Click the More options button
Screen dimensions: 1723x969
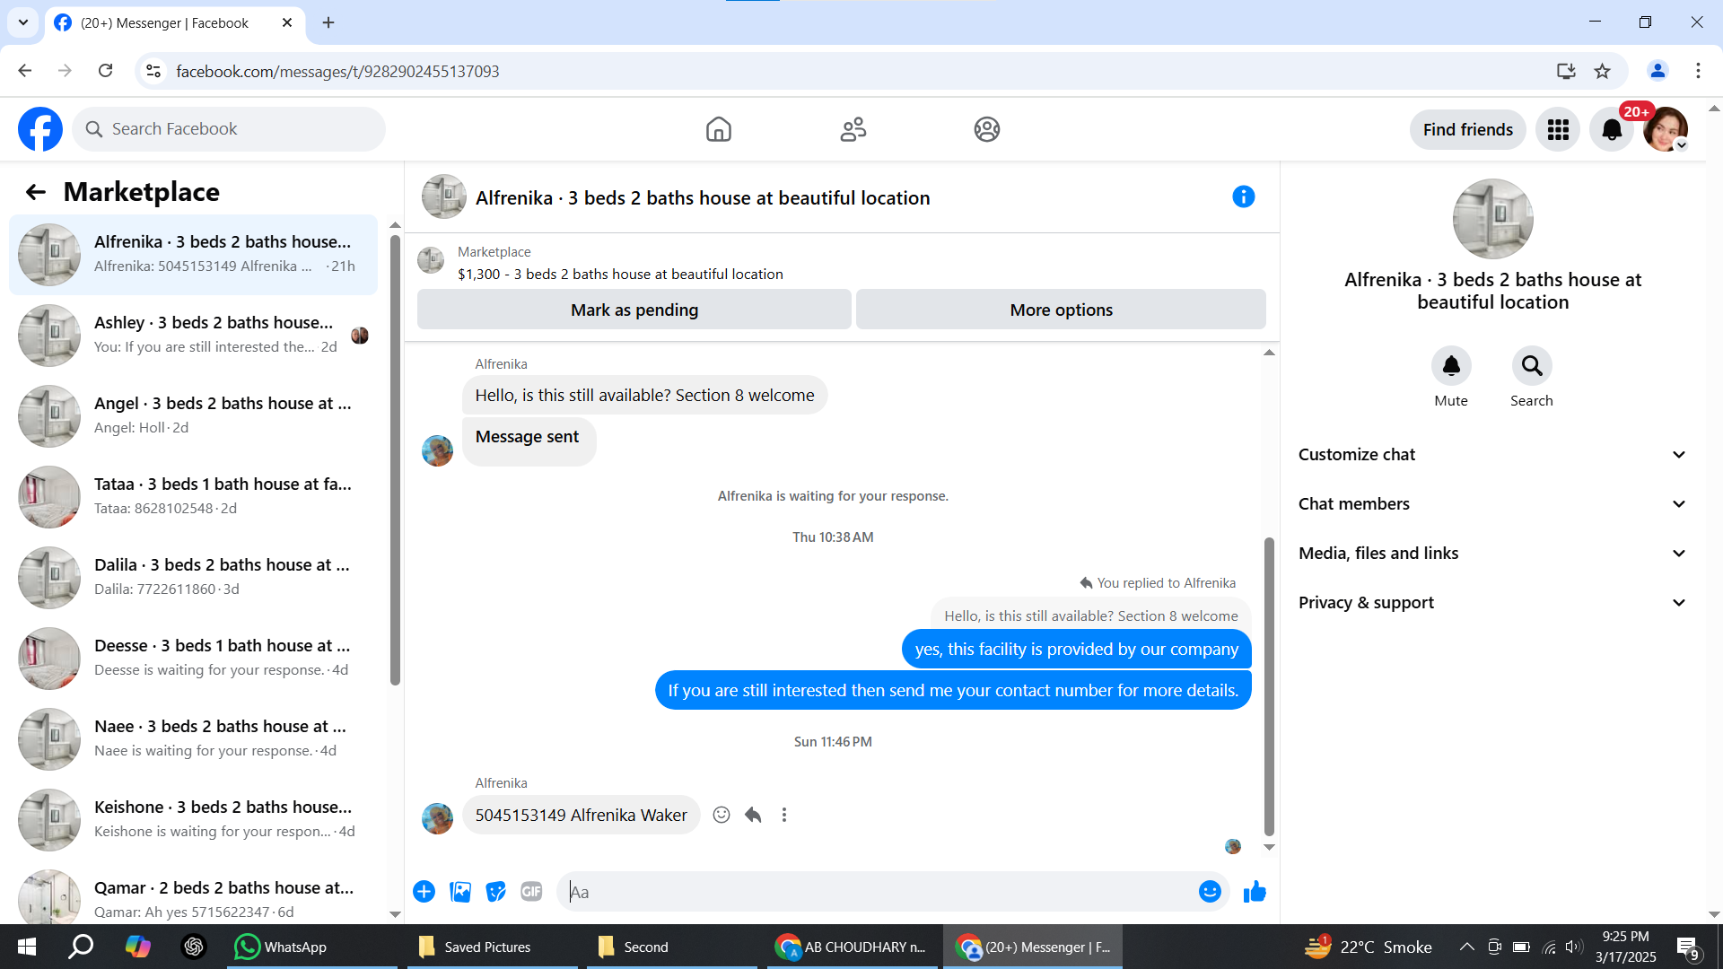click(1061, 310)
